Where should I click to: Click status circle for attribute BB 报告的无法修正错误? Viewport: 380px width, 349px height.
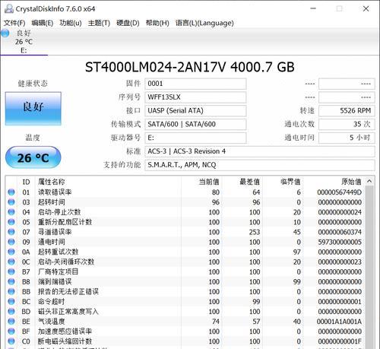(11, 291)
